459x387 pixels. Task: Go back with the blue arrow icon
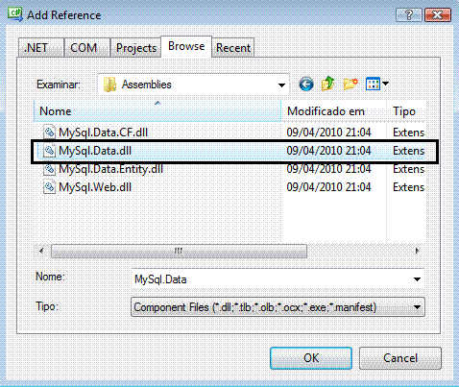[x=306, y=85]
